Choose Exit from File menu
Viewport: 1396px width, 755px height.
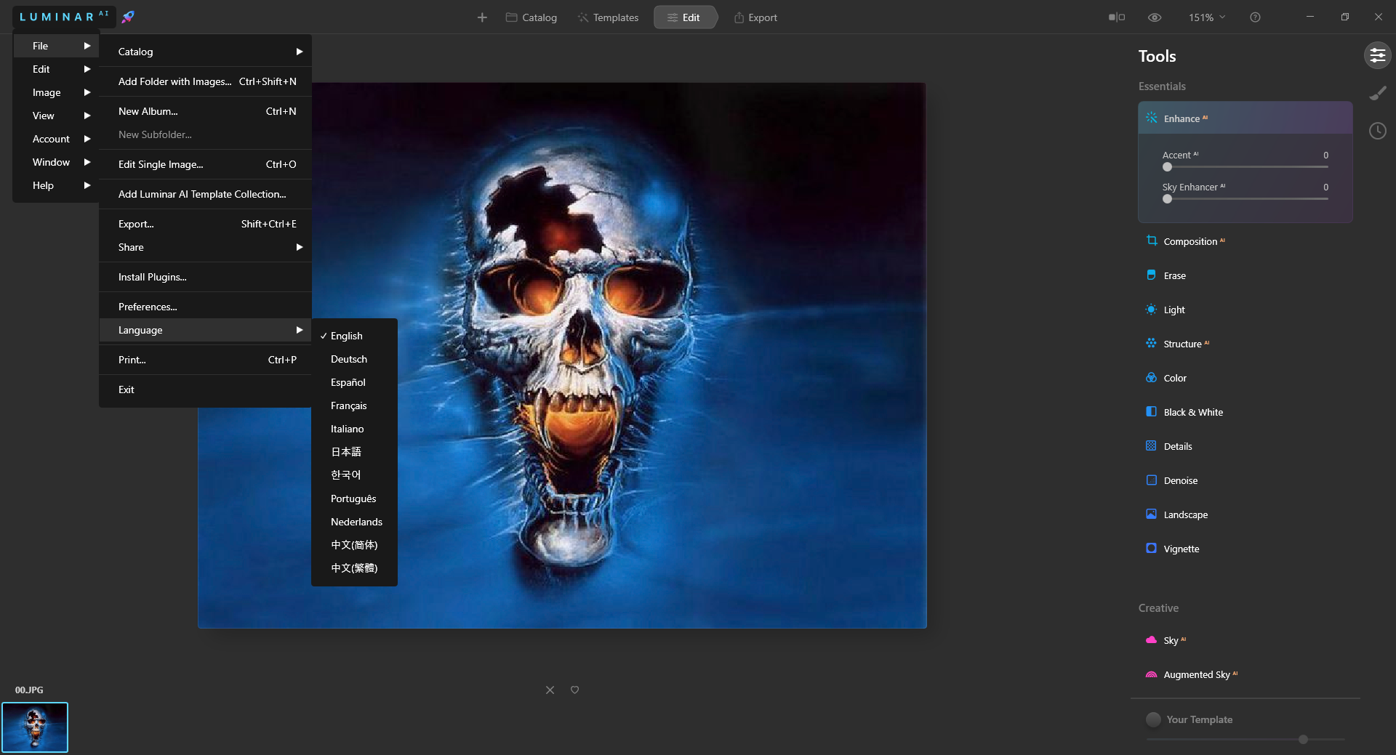[x=205, y=389]
